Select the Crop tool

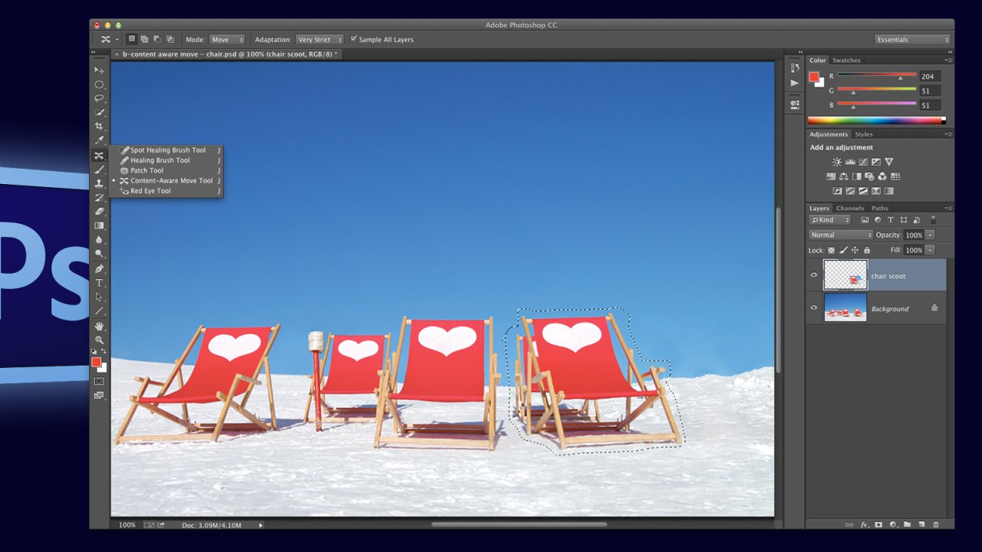click(x=99, y=126)
